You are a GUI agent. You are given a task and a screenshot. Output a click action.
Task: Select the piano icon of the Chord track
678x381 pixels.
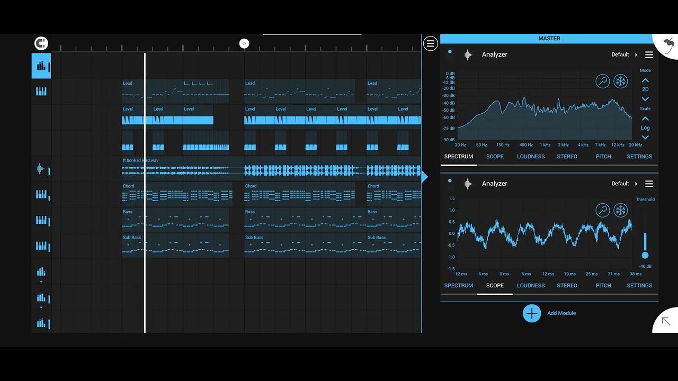[x=41, y=195]
